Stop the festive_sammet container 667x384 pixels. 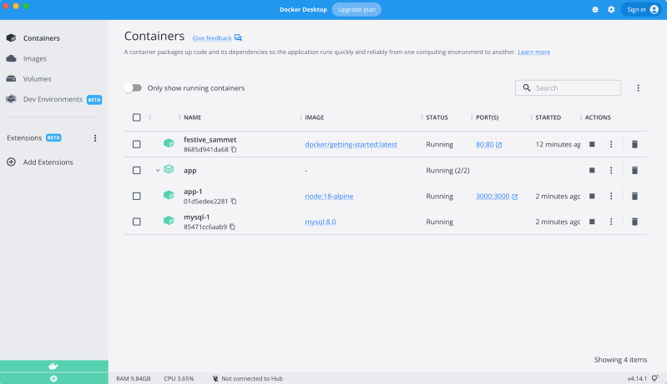click(x=592, y=144)
